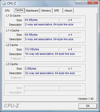Click the CPU-Z title text

click(11, 4)
